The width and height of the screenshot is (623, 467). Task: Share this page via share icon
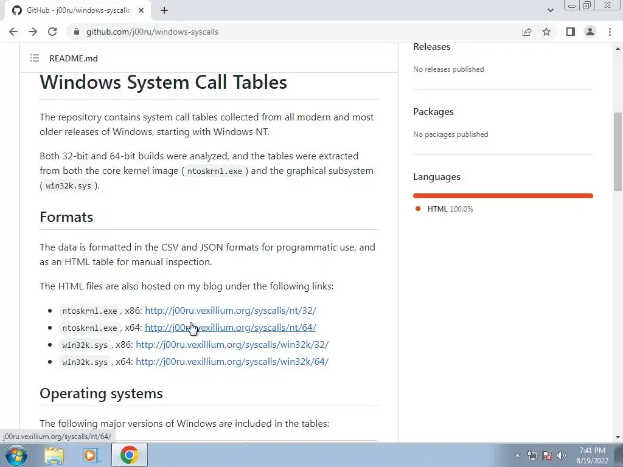click(x=527, y=32)
